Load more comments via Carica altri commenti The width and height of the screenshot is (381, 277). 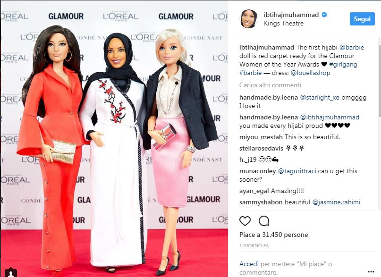coord(270,85)
